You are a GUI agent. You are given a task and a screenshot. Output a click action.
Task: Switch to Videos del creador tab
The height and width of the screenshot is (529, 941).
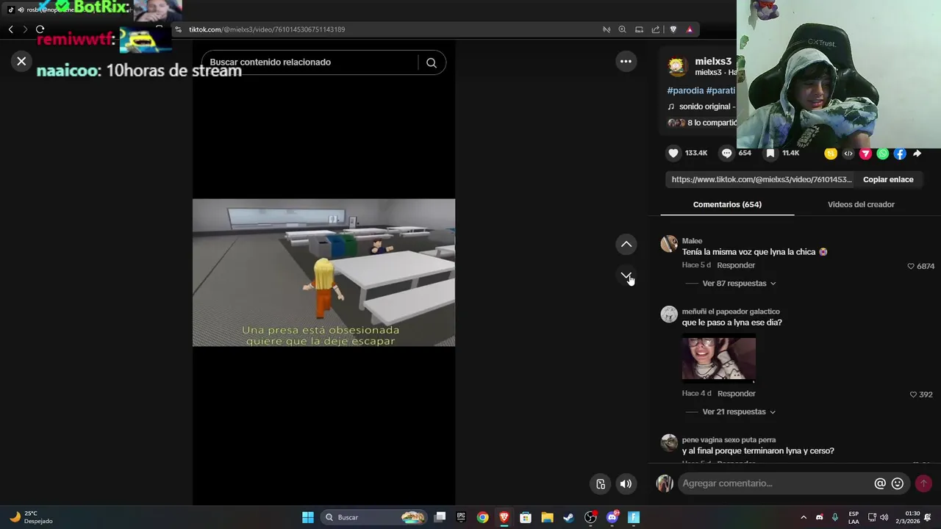coord(861,204)
